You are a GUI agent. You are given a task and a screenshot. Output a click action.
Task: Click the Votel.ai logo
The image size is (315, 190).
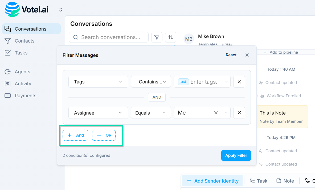click(27, 10)
